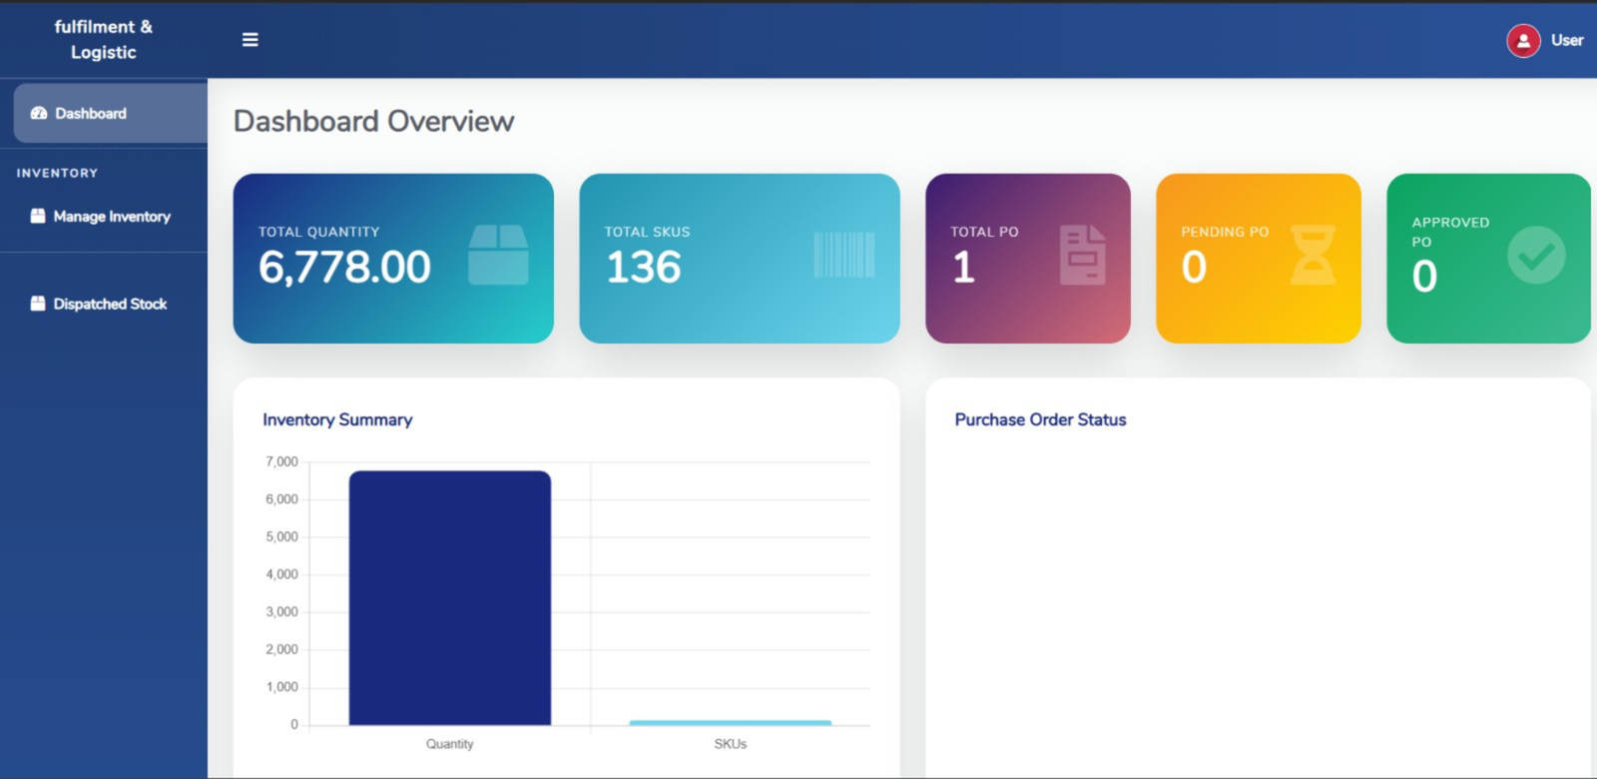Click the box icon on Total Quantity card
Image resolution: width=1597 pixels, height=779 pixels.
498,255
